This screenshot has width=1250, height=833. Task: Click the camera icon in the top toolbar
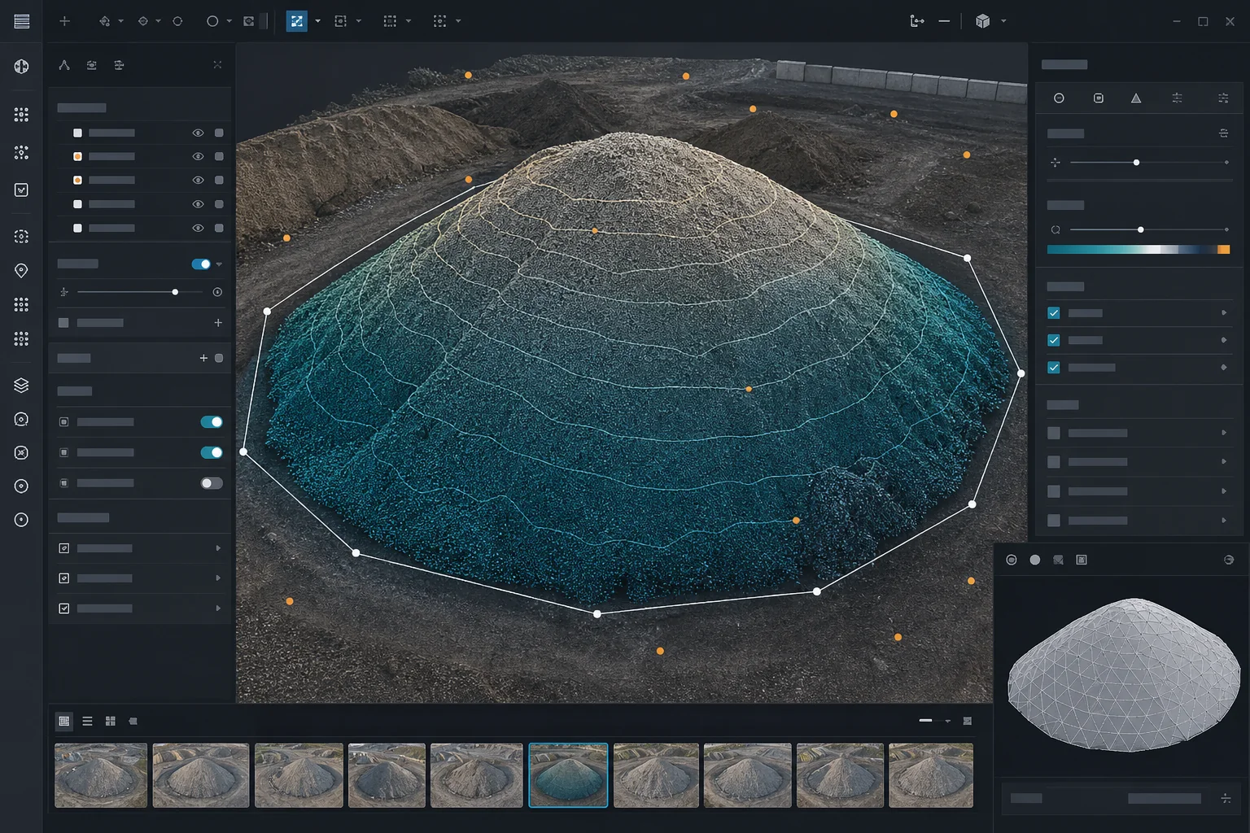[249, 21]
